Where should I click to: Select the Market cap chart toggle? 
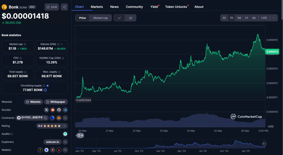pyautogui.click(x=101, y=18)
